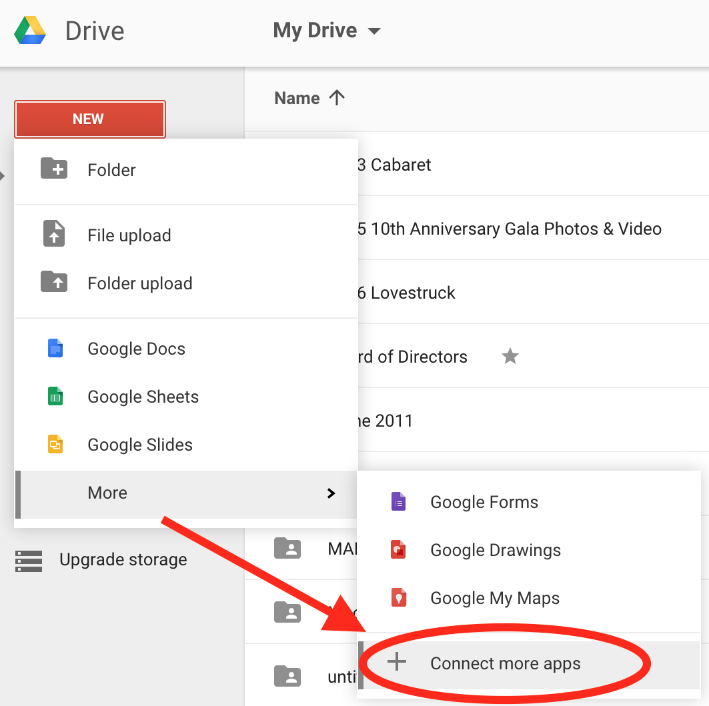
Task: Click the Google Drawings icon
Action: point(398,549)
